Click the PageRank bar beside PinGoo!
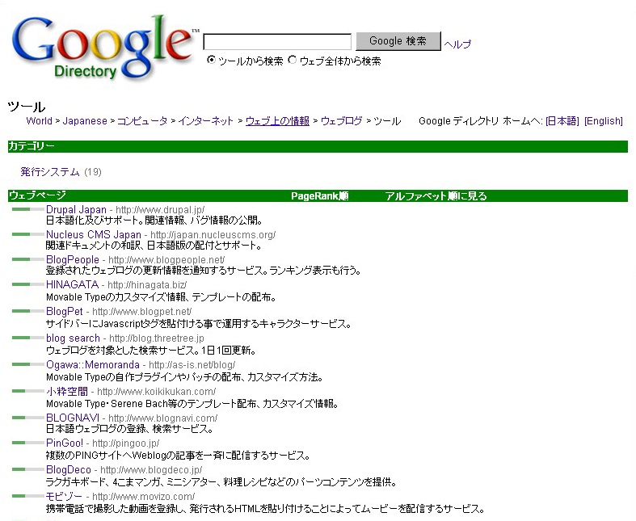 tap(28, 443)
